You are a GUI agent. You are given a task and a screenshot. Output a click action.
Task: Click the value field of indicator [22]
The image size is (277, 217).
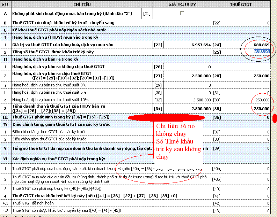pyautogui.click(x=246, y=23)
